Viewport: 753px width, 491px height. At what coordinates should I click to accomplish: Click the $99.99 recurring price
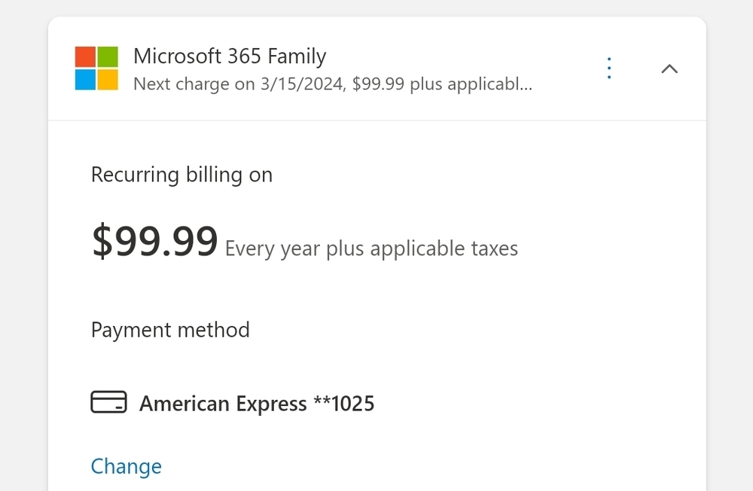point(154,241)
